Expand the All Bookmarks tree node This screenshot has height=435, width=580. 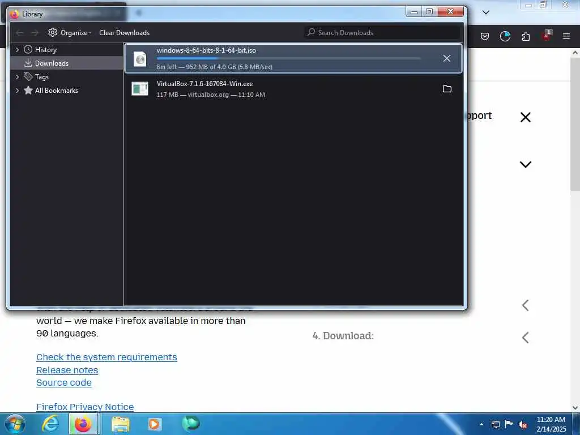point(17,91)
